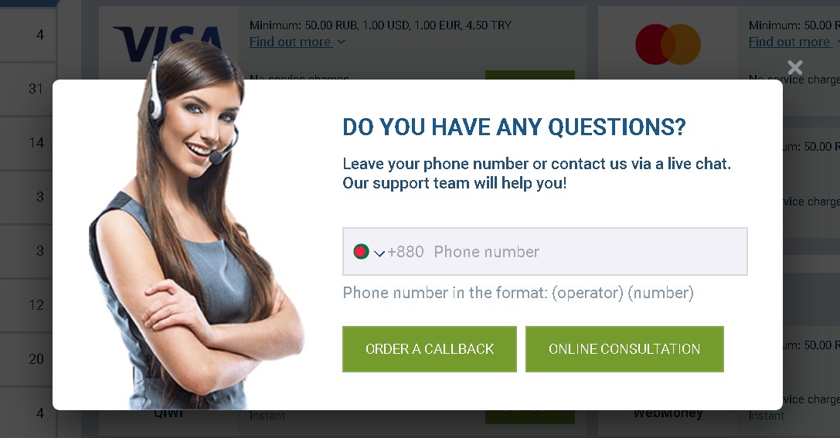Open Find out more under Visa minimum
This screenshot has height=438, width=840.
(290, 42)
